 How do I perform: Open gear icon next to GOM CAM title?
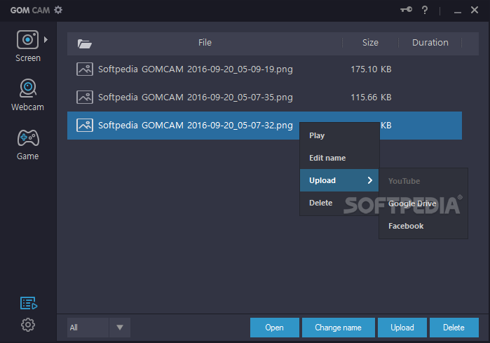58,10
